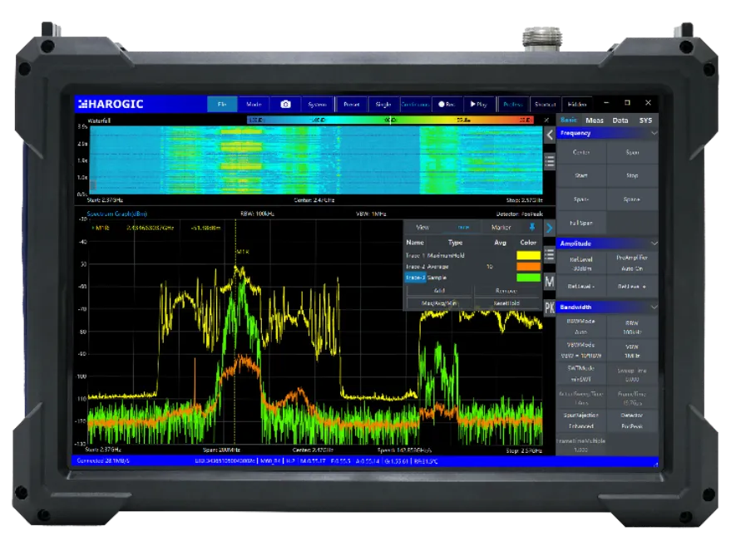Image resolution: width=741 pixels, height=546 pixels.
Task: Start recording with the Rec button
Action: [x=446, y=105]
